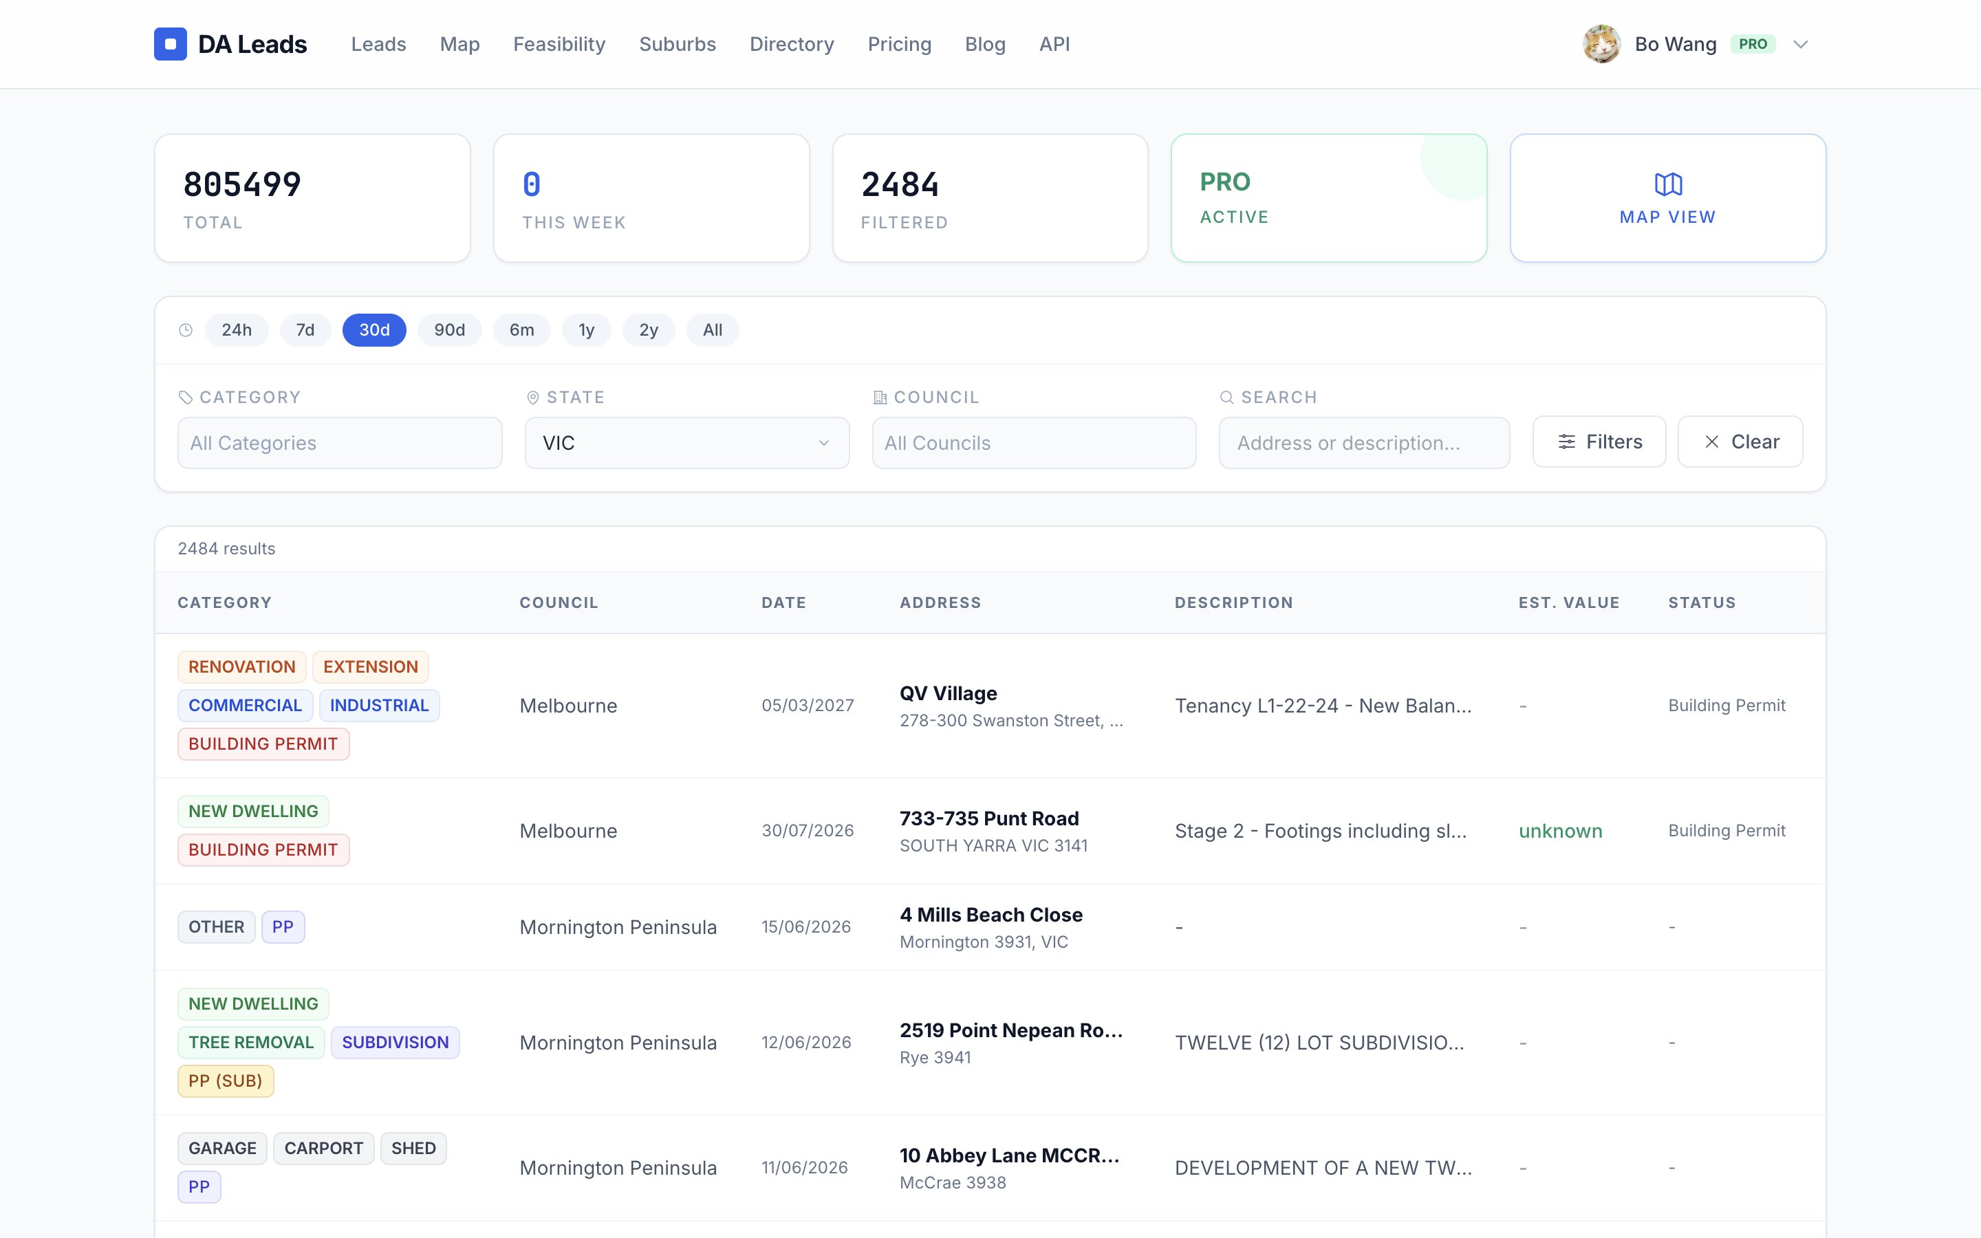This screenshot has height=1238, width=1981.
Task: Click Bo Wang's avatar picture
Action: (x=1602, y=44)
